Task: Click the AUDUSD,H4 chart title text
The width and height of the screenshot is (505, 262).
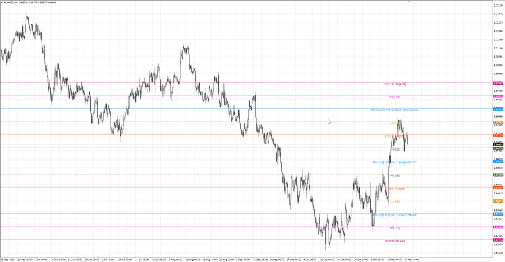Action: 11,2
